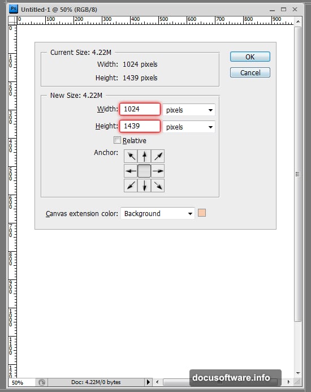Image resolution: width=311 pixels, height=392 pixels.
Task: Close the Untitled-1 document window
Action: [295, 10]
